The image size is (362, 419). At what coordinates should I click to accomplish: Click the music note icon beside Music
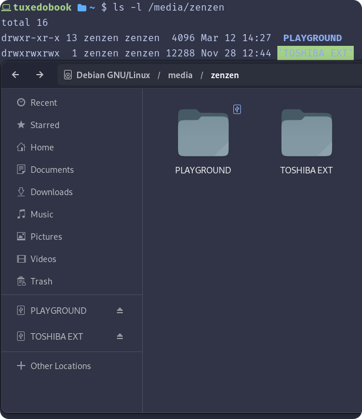click(21, 214)
